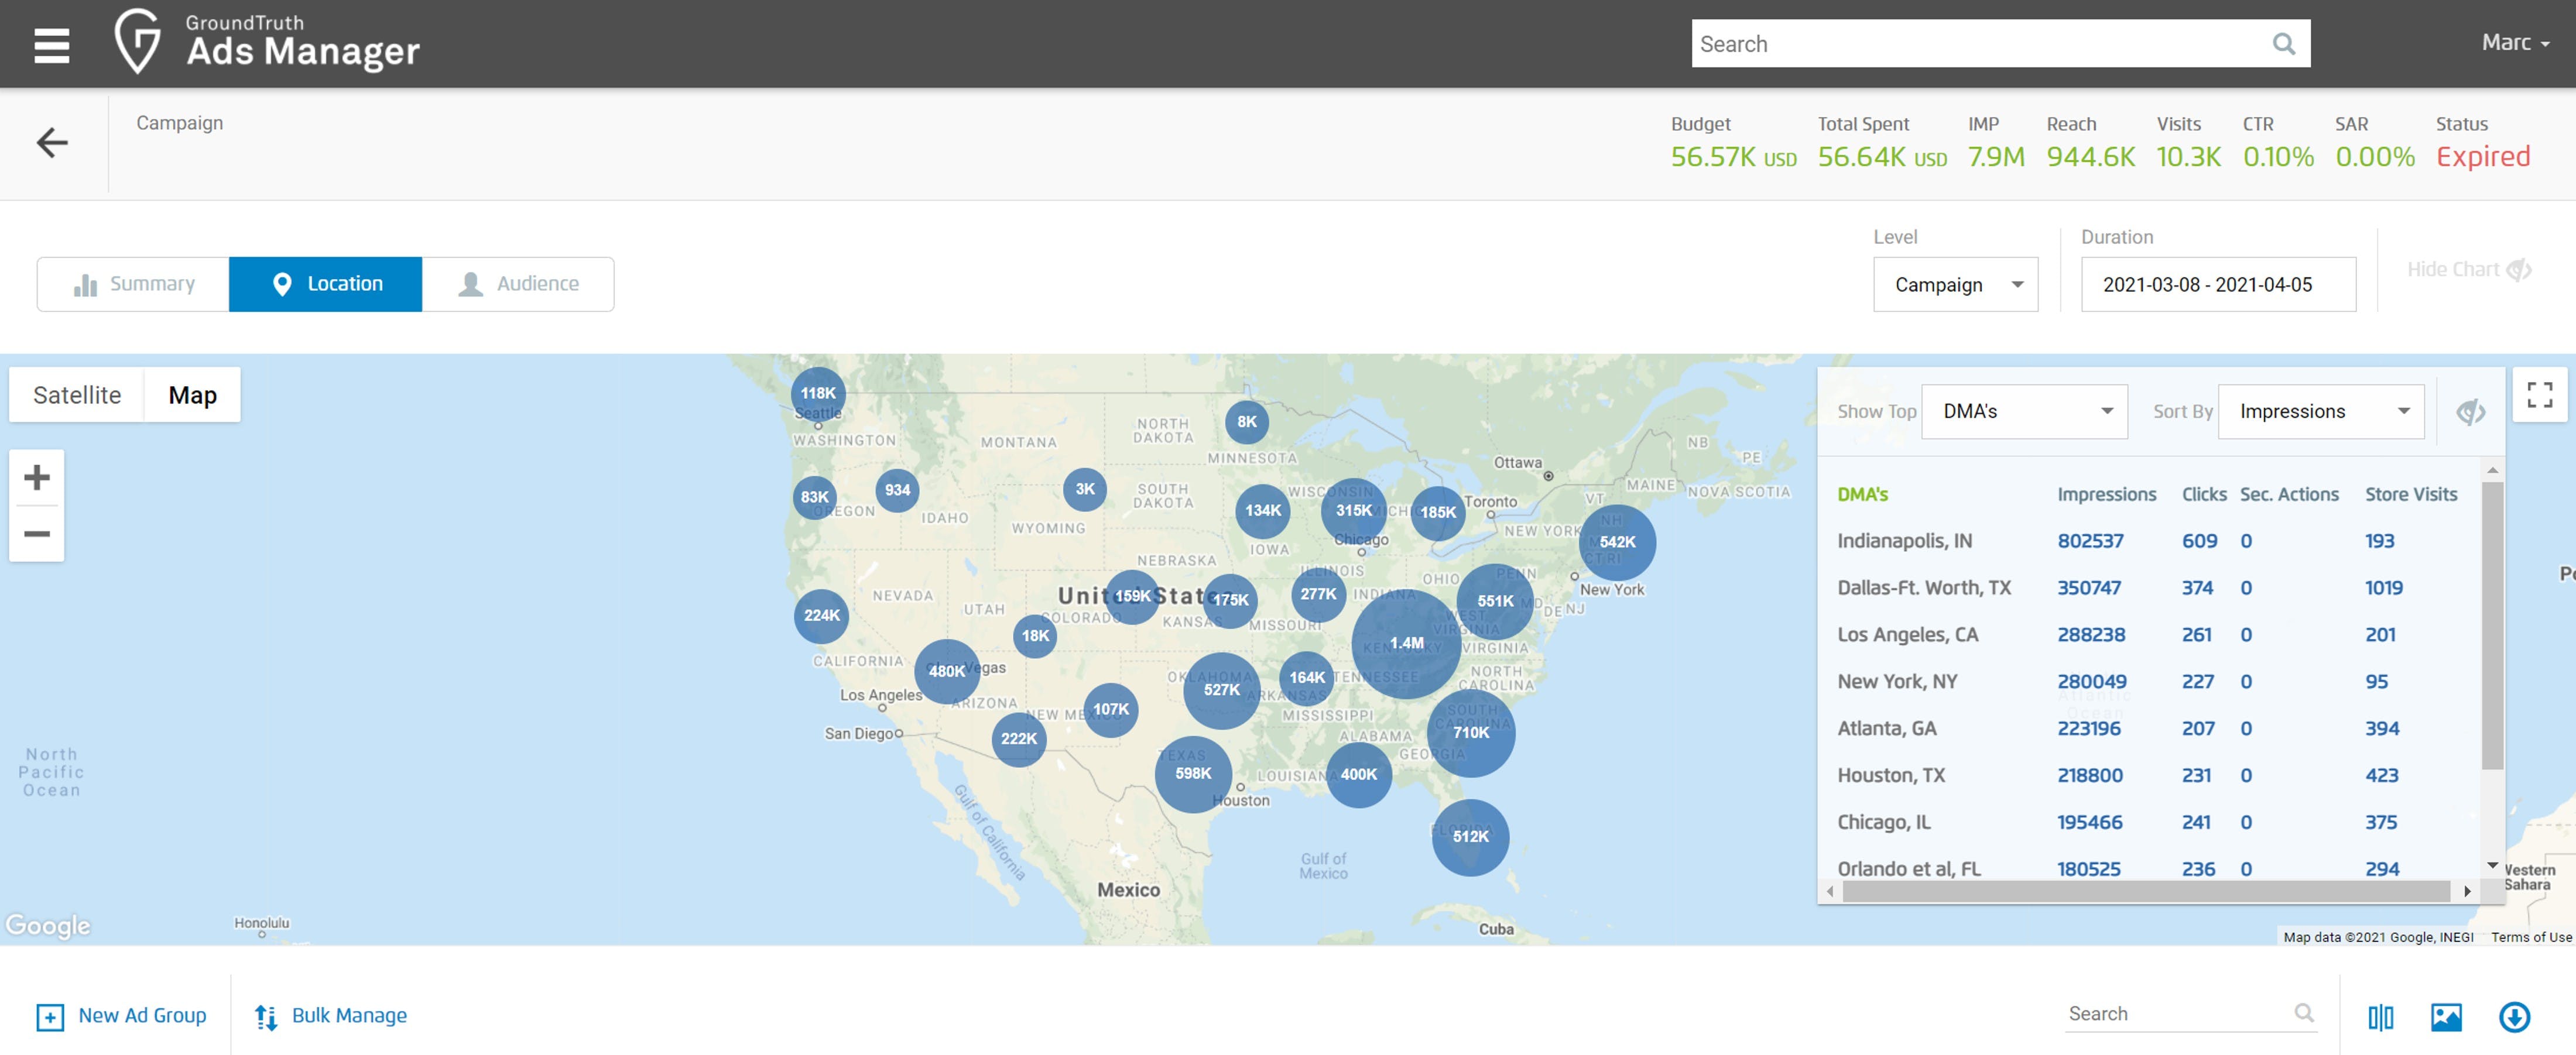Click the back arrow icon
This screenshot has width=2576, height=1055.
click(52, 143)
